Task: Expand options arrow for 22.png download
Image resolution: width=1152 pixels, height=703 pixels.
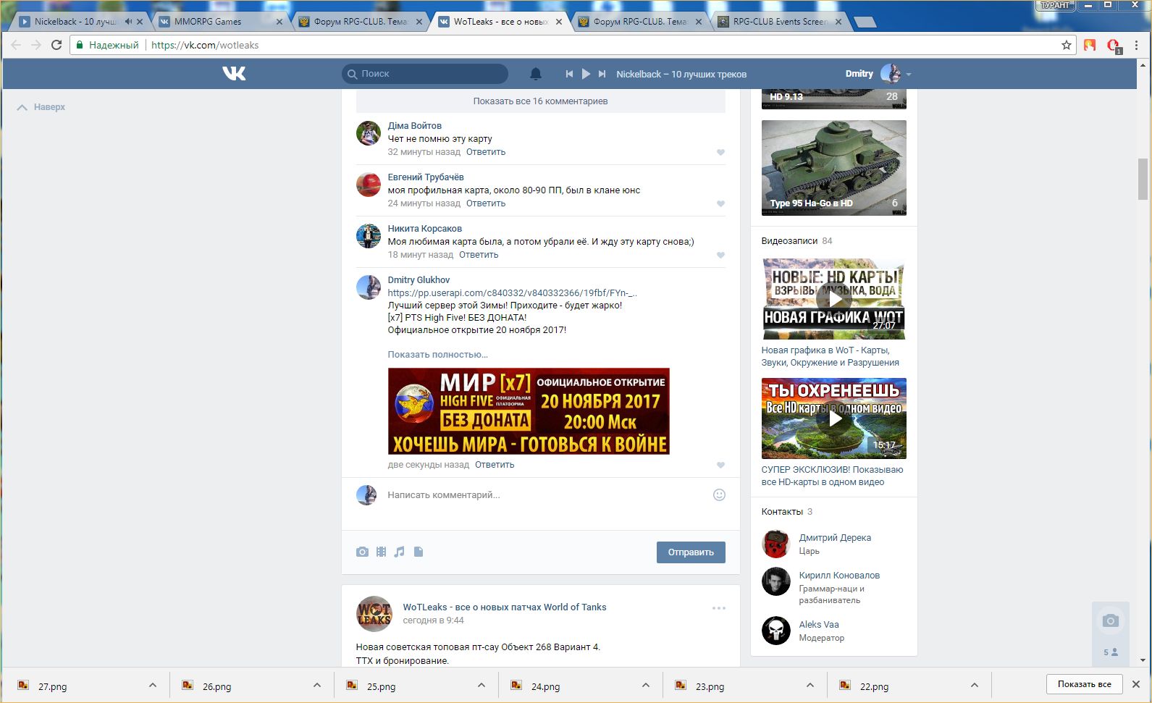Action: (975, 685)
